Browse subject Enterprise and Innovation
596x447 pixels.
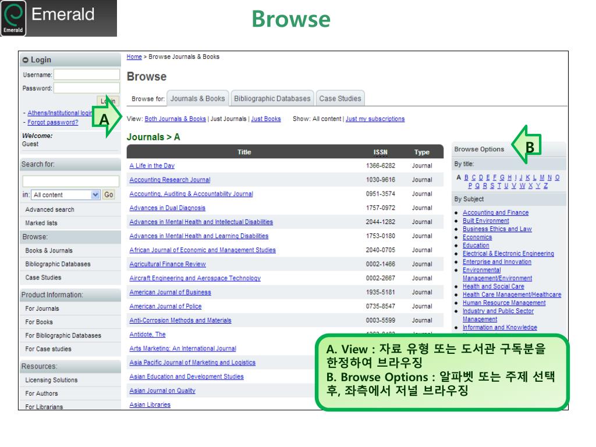tap(497, 262)
